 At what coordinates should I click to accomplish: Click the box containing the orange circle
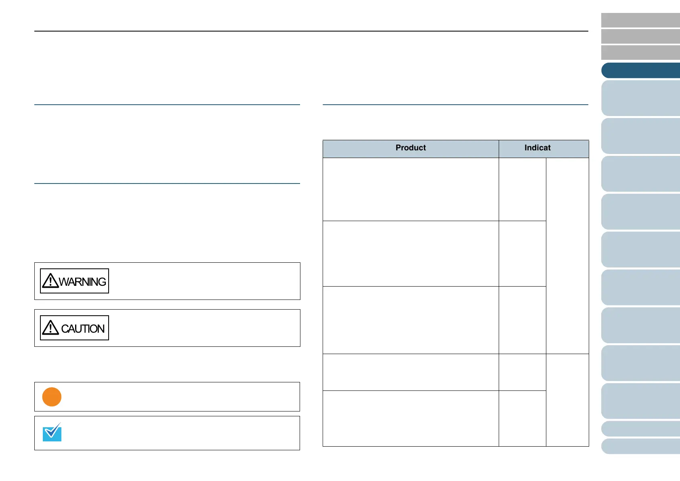[167, 397]
